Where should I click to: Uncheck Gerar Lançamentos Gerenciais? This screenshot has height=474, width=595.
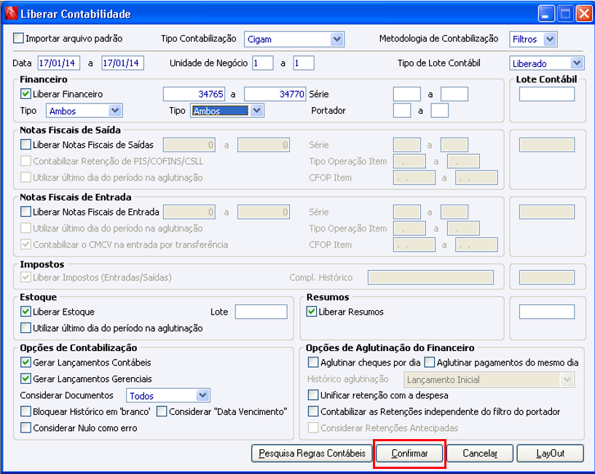(x=25, y=379)
